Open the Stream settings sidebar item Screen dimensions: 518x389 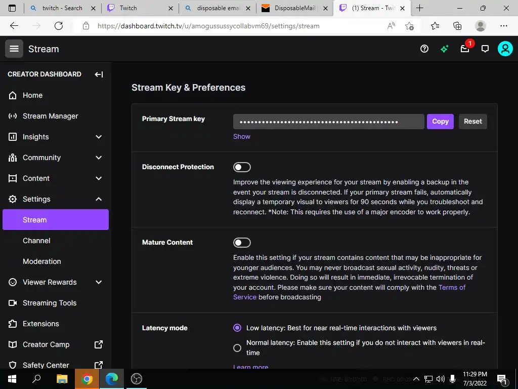pos(56,220)
